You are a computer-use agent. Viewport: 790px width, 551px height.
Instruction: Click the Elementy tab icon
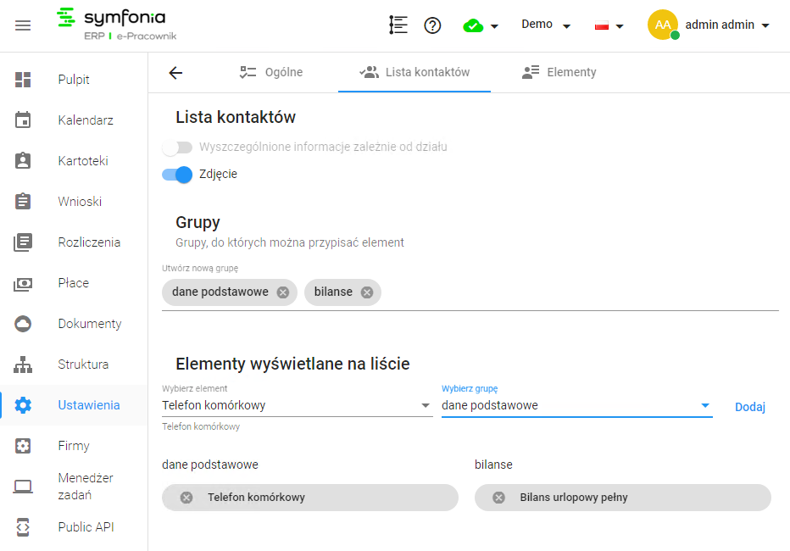531,72
